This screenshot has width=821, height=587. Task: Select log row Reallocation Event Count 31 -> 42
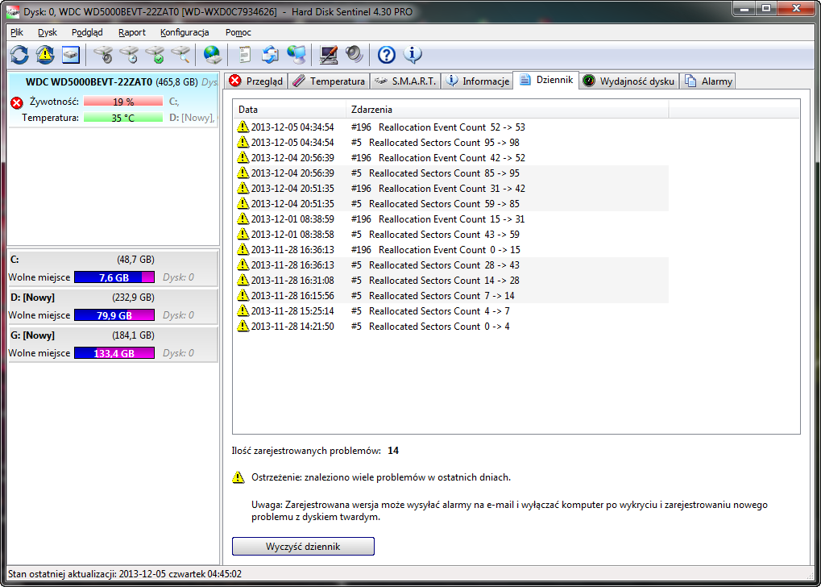click(451, 188)
